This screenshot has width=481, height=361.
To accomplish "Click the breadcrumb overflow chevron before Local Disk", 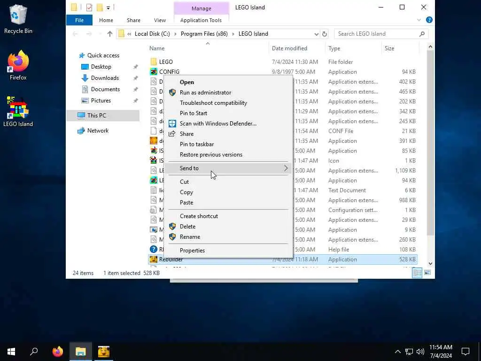I will tap(129, 34).
